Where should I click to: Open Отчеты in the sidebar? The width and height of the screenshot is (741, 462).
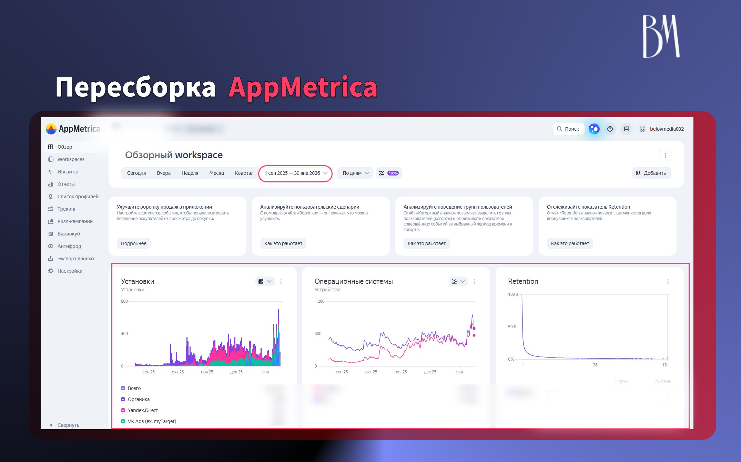pyautogui.click(x=66, y=184)
